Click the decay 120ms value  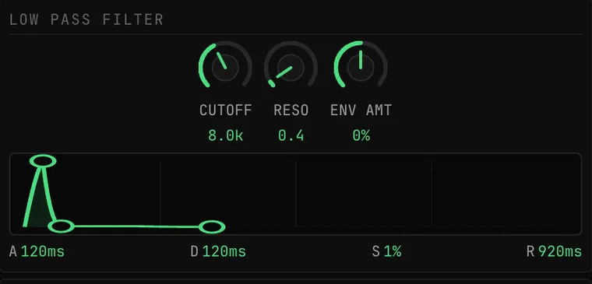click(224, 251)
